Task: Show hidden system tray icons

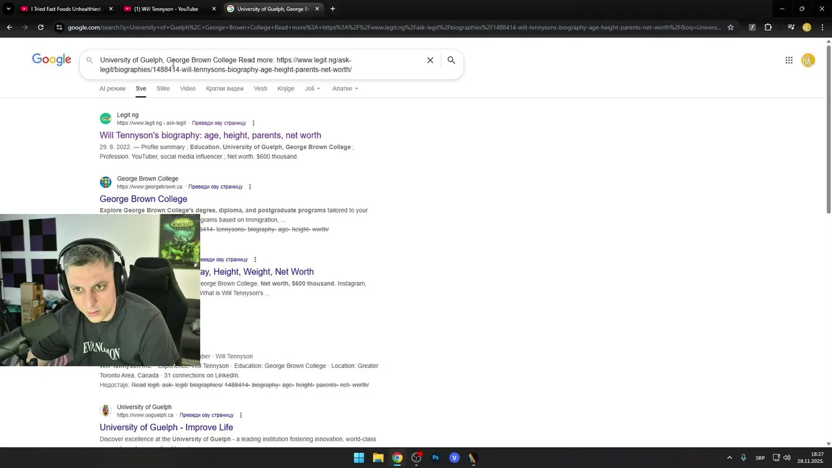Action: click(729, 458)
